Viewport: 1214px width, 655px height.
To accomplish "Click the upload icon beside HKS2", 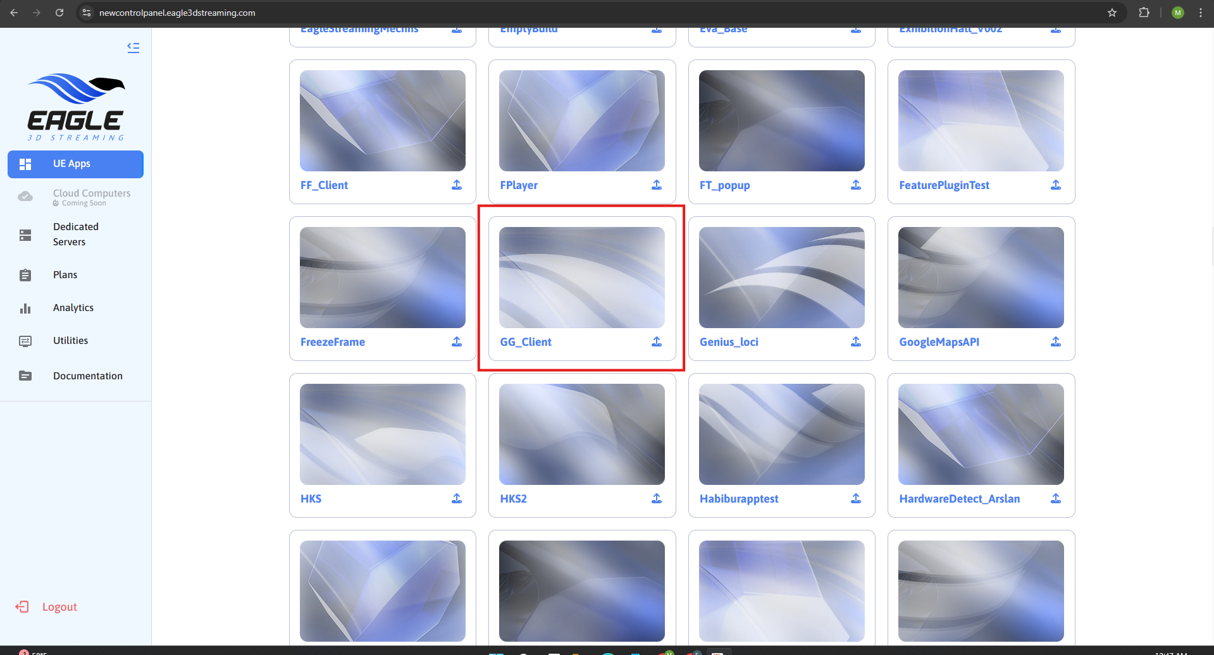I will [657, 498].
